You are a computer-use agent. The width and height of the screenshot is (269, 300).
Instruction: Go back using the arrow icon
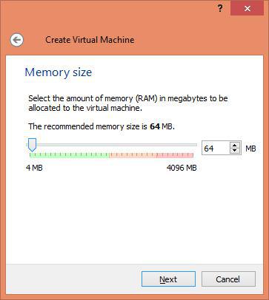[17, 40]
